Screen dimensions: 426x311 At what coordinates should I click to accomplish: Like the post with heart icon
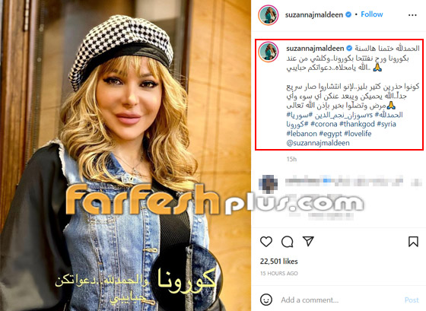[x=266, y=241]
